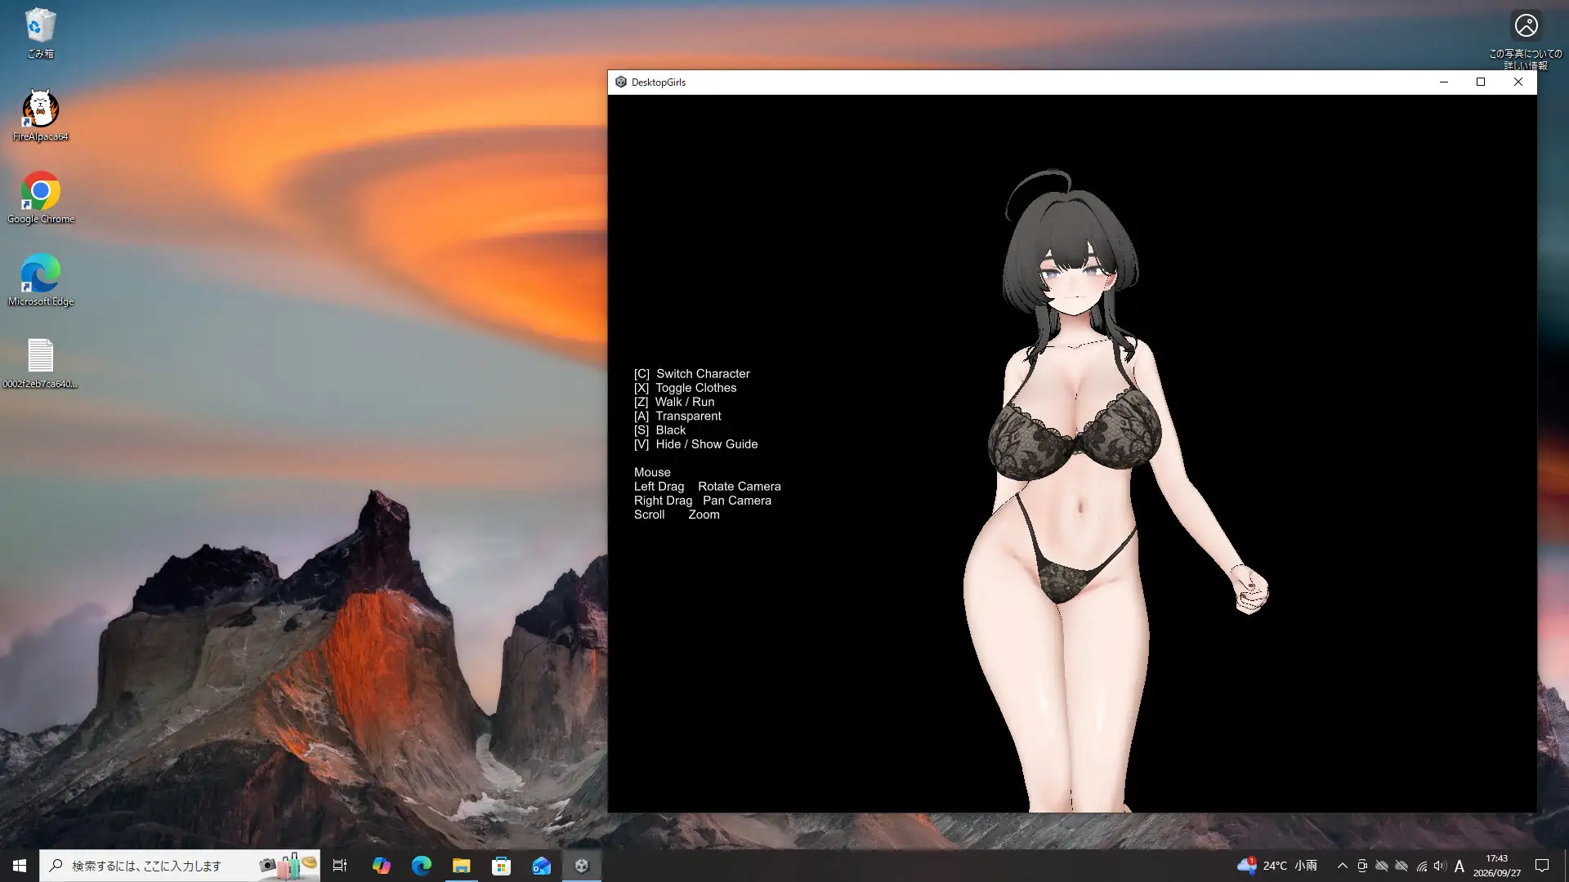1569x882 pixels.
Task: Open File Explorer from the taskbar
Action: [461, 866]
